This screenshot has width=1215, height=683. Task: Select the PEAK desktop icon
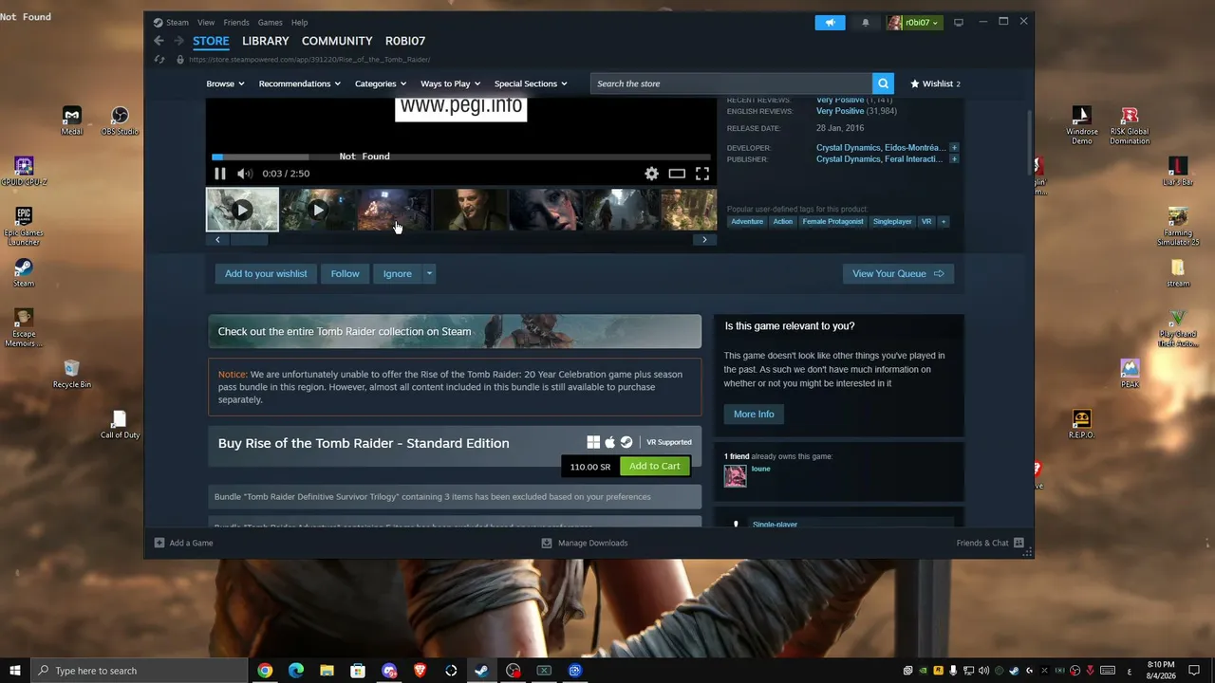(x=1130, y=374)
